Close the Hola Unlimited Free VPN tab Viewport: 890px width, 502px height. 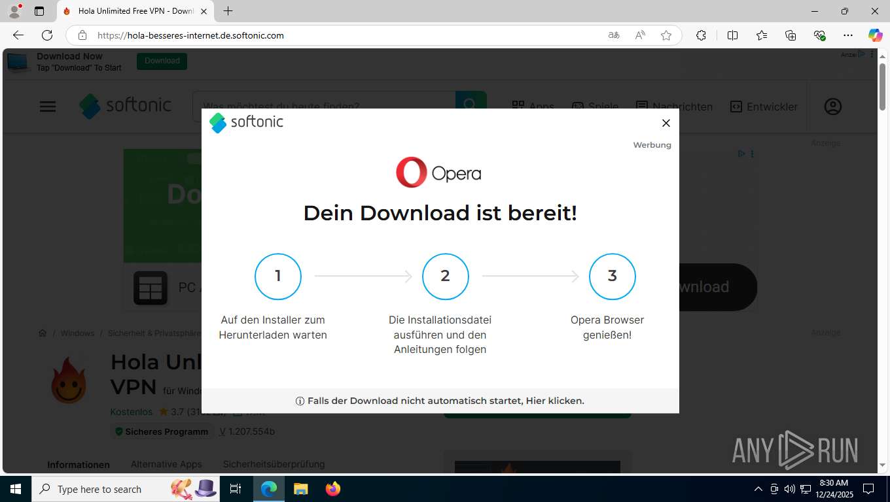[204, 11]
